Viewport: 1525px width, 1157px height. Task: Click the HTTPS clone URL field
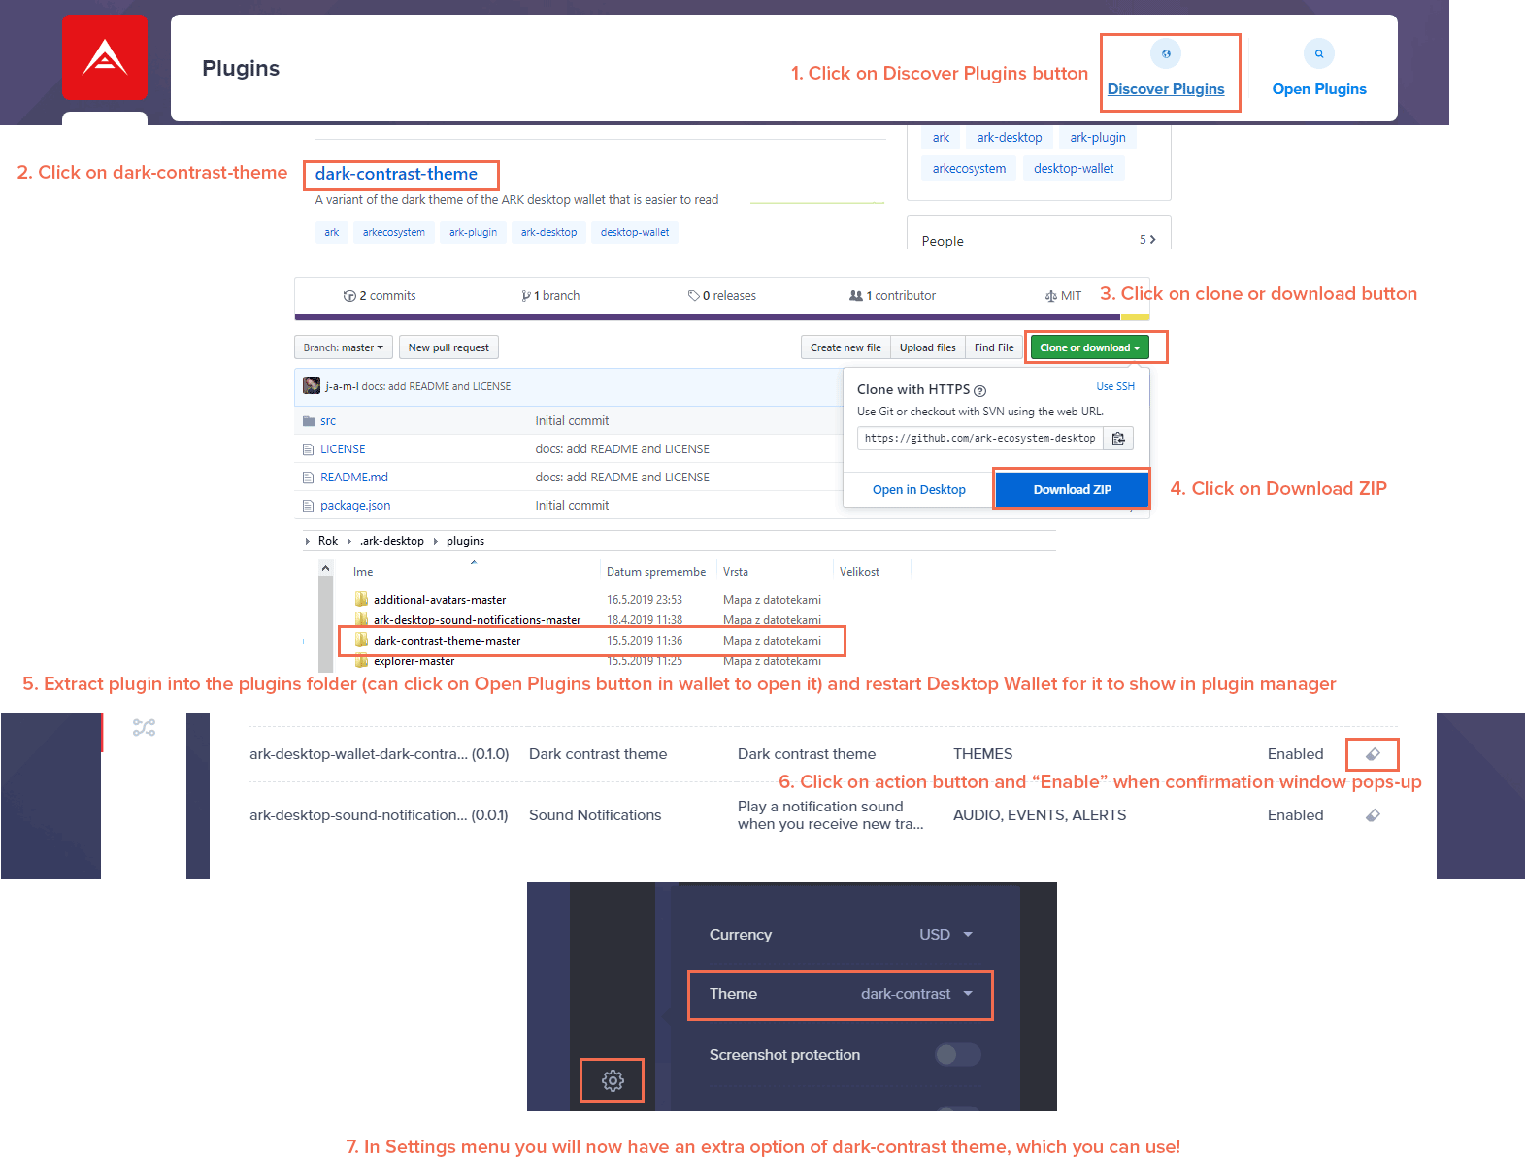pyautogui.click(x=980, y=439)
